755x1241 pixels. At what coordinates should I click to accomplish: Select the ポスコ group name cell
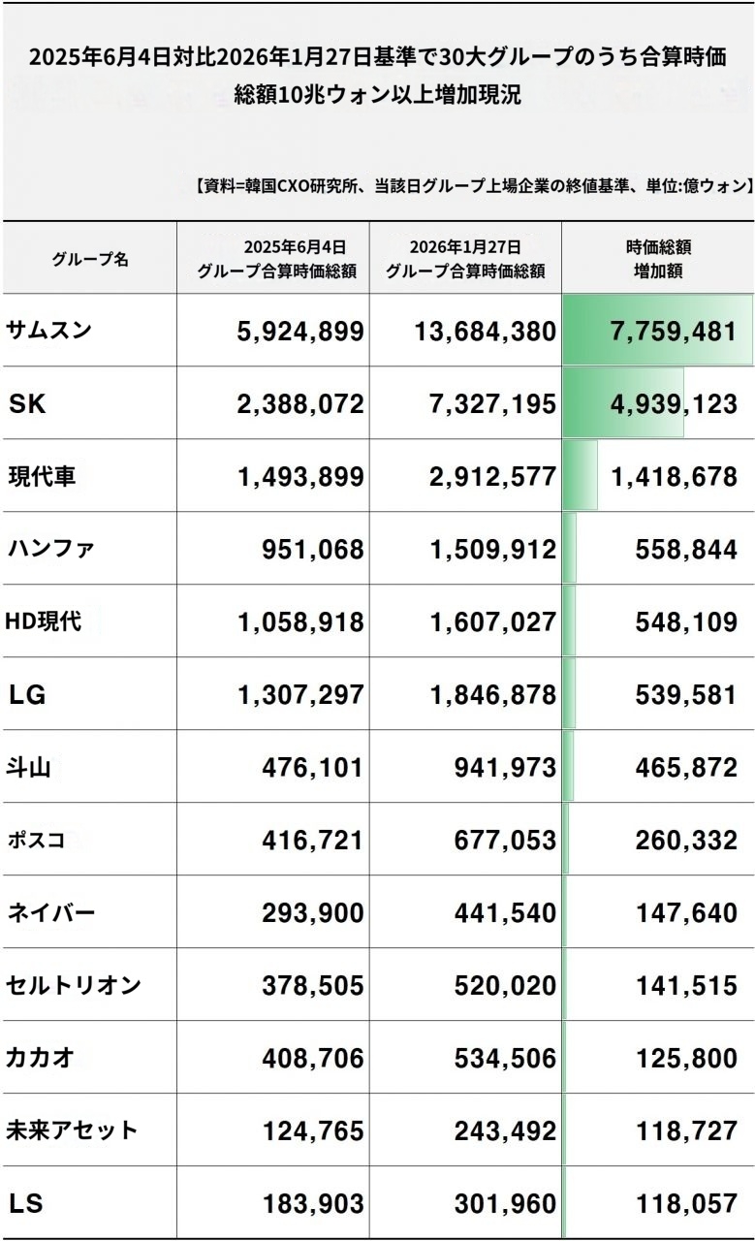37,840
